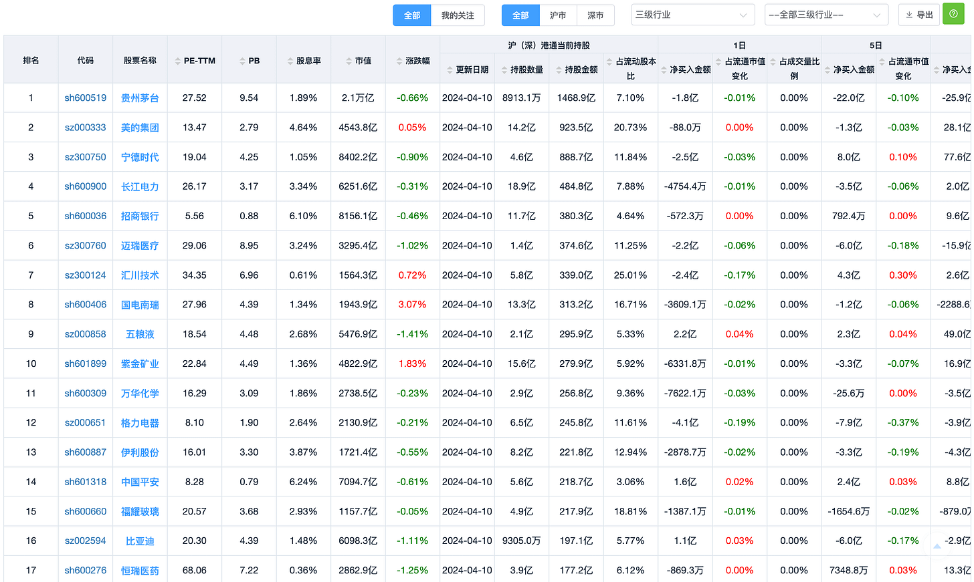Open stock code sh600519 link
Image resolution: width=974 pixels, height=582 pixels.
click(86, 98)
